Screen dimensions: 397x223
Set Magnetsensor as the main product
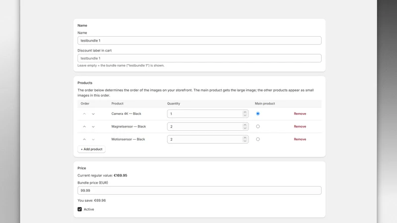click(x=258, y=126)
